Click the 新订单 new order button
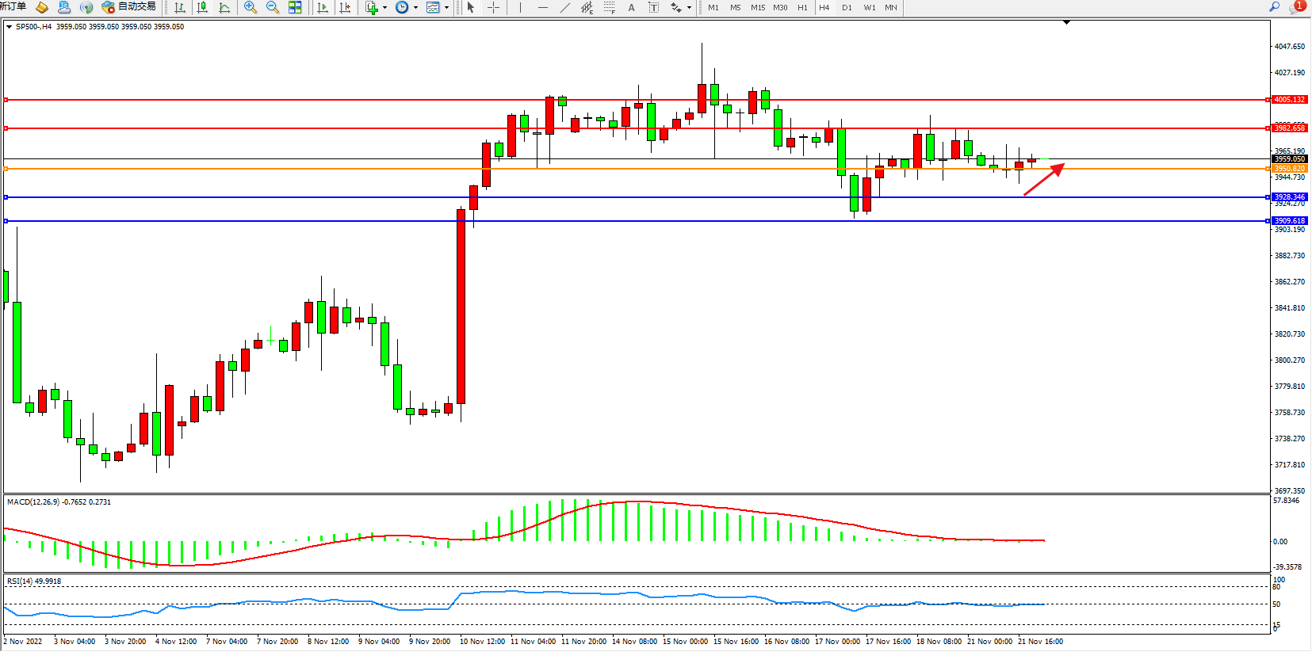The width and height of the screenshot is (1312, 652). tap(13, 7)
